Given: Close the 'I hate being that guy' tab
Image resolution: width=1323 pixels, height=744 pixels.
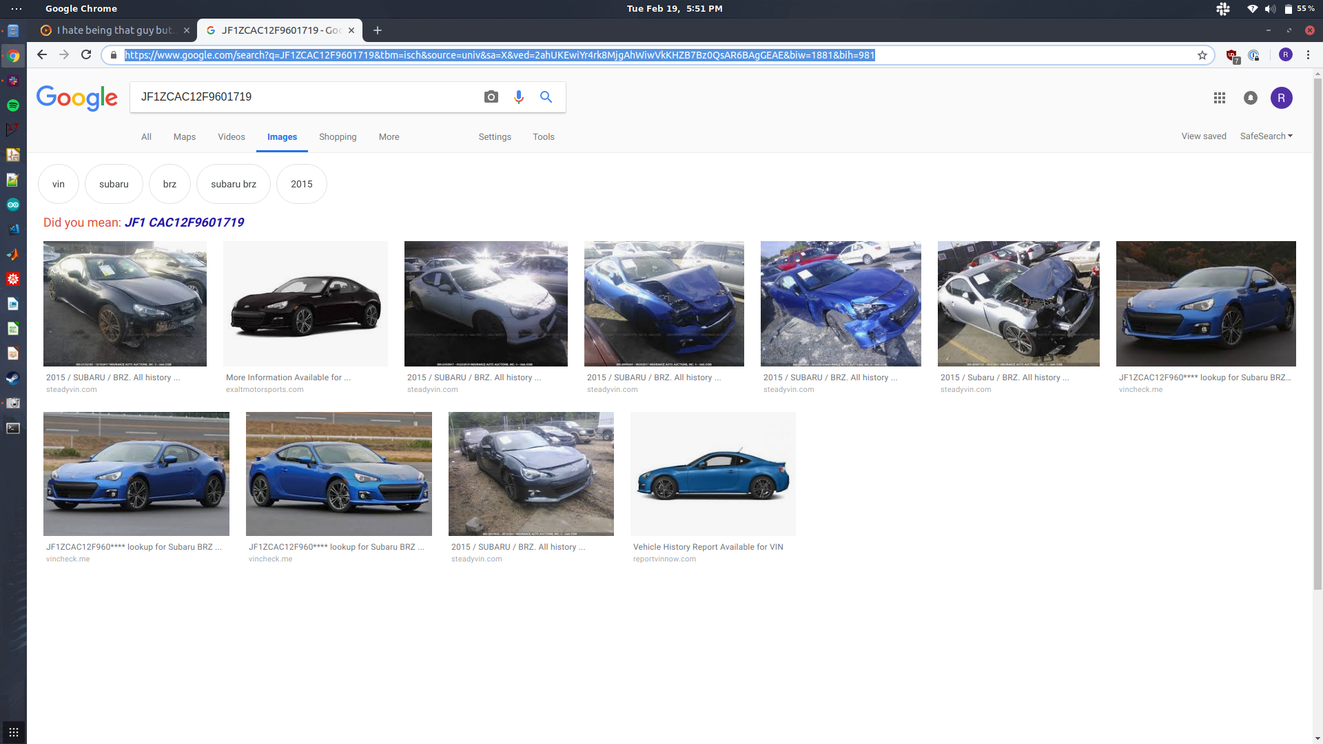Looking at the screenshot, I should pyautogui.click(x=187, y=30).
